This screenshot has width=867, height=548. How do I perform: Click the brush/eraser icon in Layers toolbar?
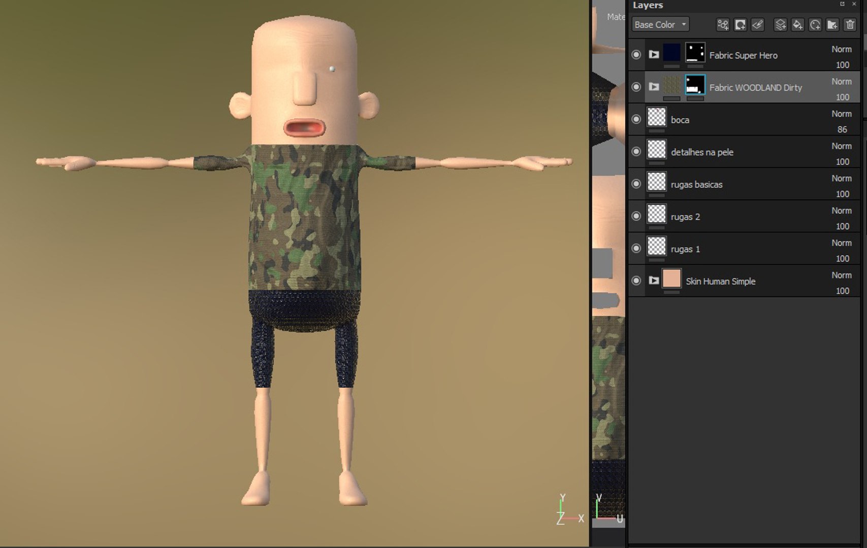click(x=757, y=24)
